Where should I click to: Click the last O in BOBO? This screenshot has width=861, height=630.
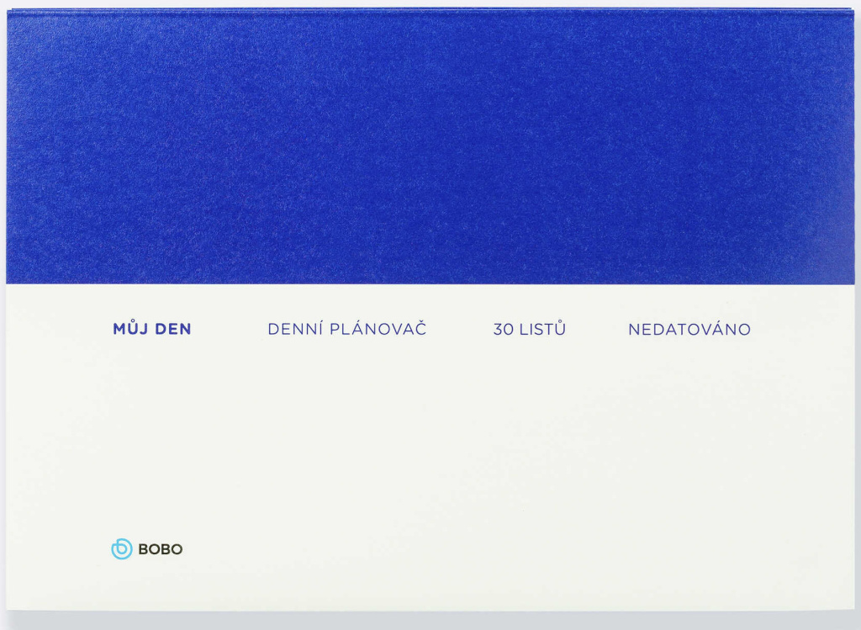(177, 549)
